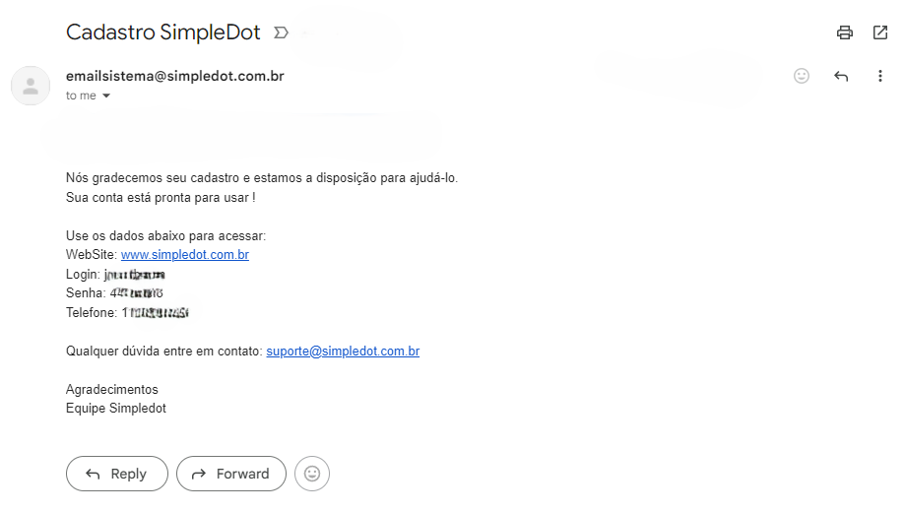904x512 pixels.
Task: Open the email in a new window
Action: click(x=879, y=32)
